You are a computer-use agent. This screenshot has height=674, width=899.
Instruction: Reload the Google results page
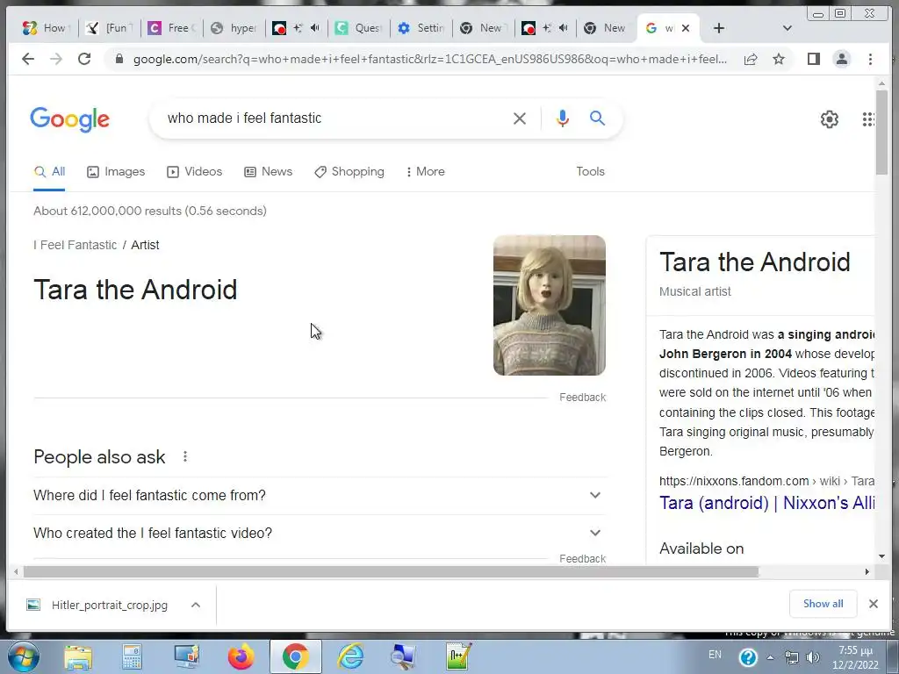[84, 59]
